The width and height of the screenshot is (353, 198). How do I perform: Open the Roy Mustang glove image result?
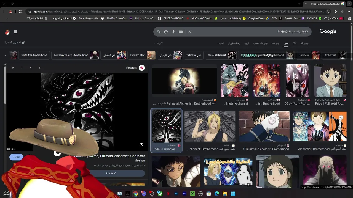(x=264, y=126)
